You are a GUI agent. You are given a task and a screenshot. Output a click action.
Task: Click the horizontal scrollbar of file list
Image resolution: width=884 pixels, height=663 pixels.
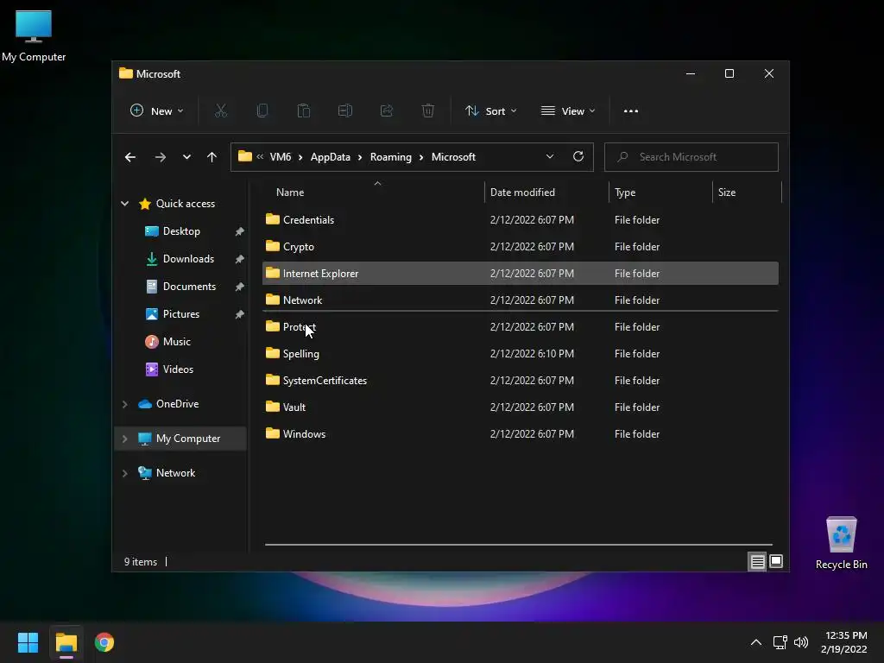click(x=519, y=545)
